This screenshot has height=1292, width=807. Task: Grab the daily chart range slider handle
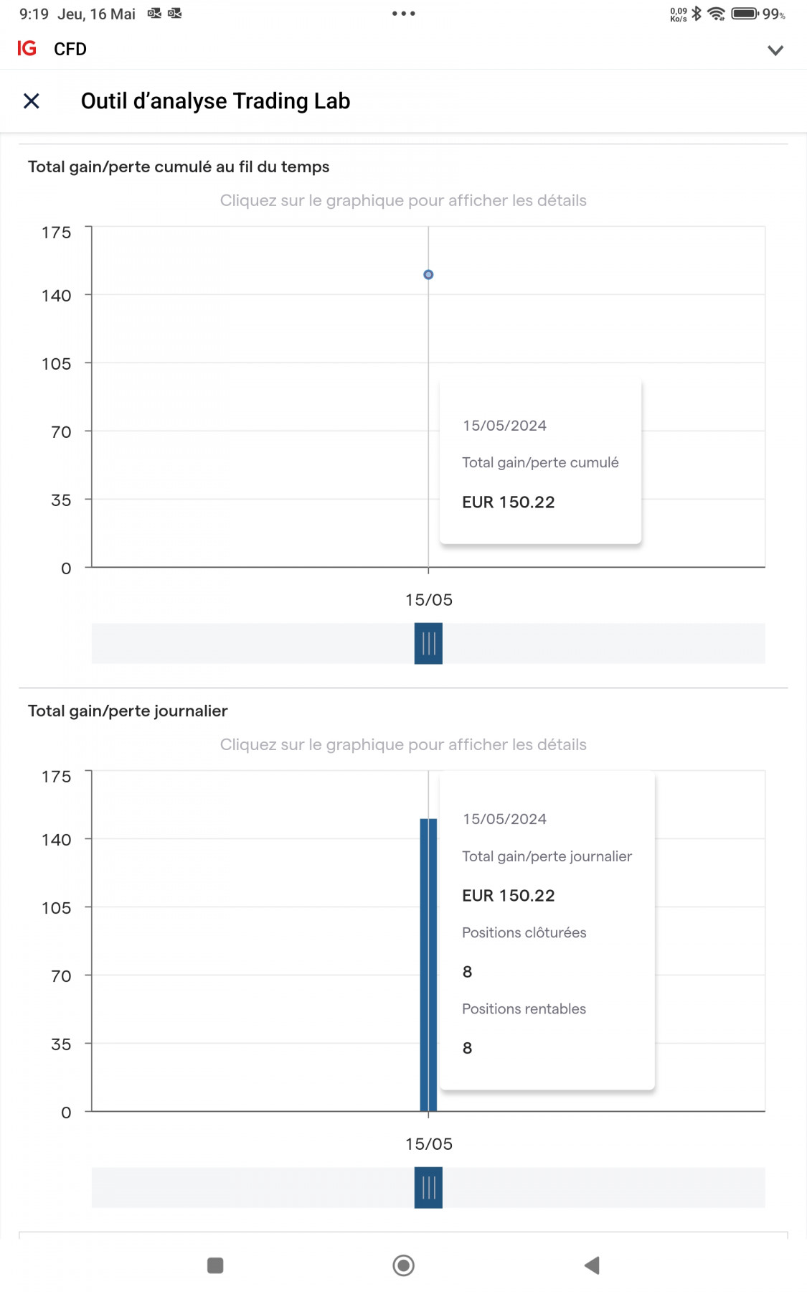(428, 1187)
